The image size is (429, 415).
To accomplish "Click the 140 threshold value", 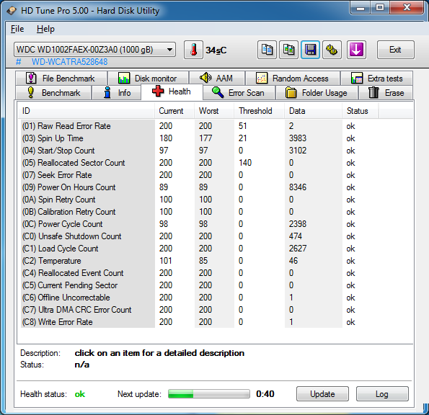I will pos(245,163).
